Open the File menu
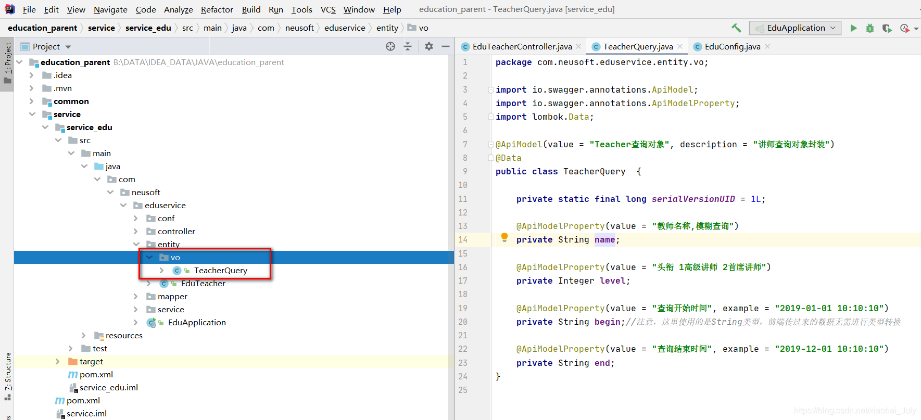Image resolution: width=921 pixels, height=420 pixels. (x=29, y=9)
